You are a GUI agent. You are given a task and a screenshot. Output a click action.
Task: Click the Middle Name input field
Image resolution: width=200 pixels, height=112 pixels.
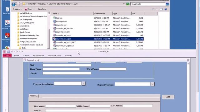tap(100, 106)
